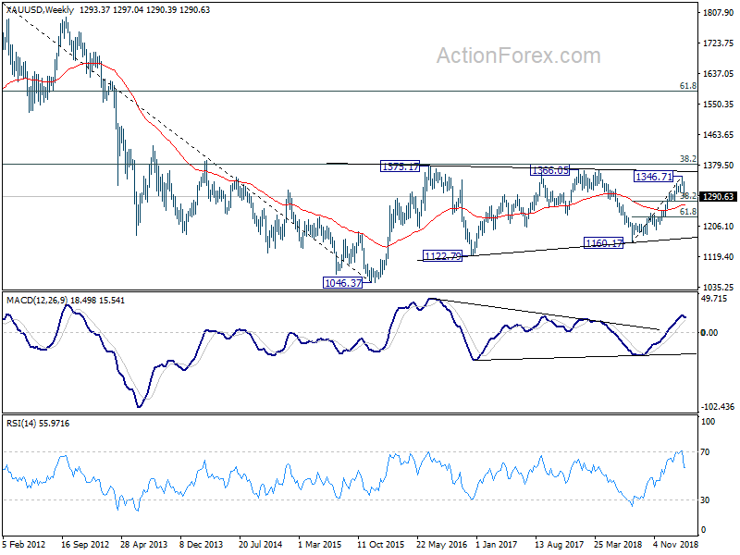
Task: Select the 1373.17 price label
Action: point(400,166)
